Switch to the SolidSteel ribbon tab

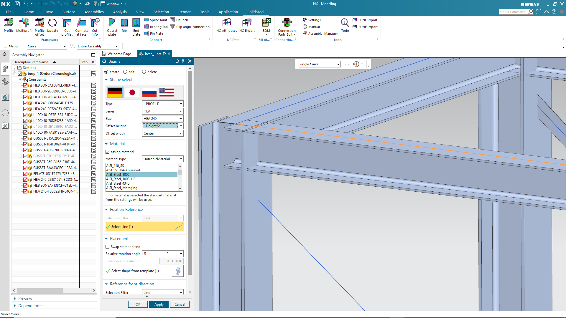pyautogui.click(x=255, y=12)
